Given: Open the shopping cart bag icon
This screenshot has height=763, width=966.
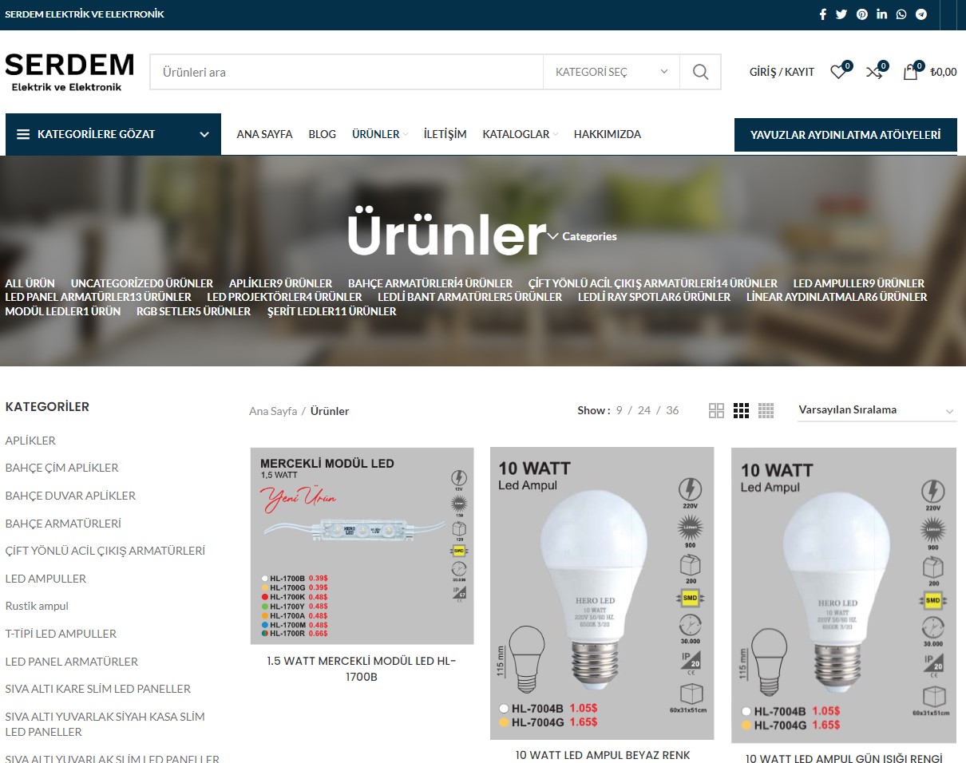Looking at the screenshot, I should (910, 73).
